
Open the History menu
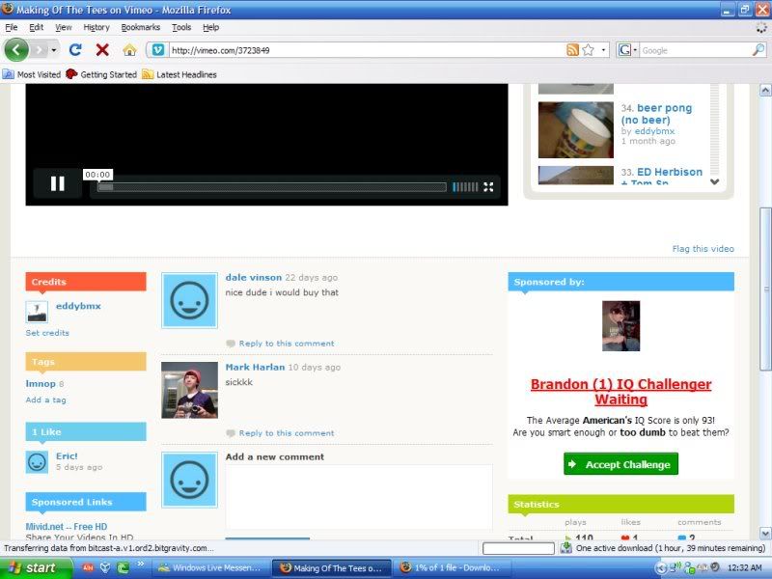point(96,28)
